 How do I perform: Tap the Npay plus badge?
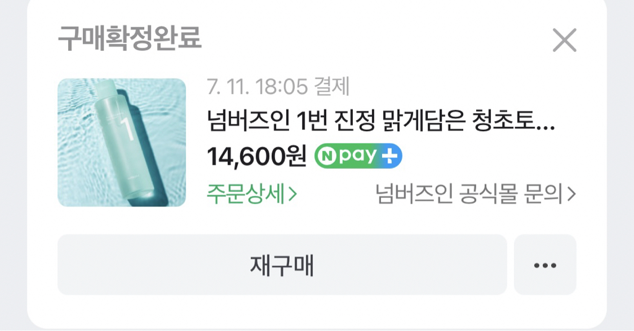[x=358, y=155]
